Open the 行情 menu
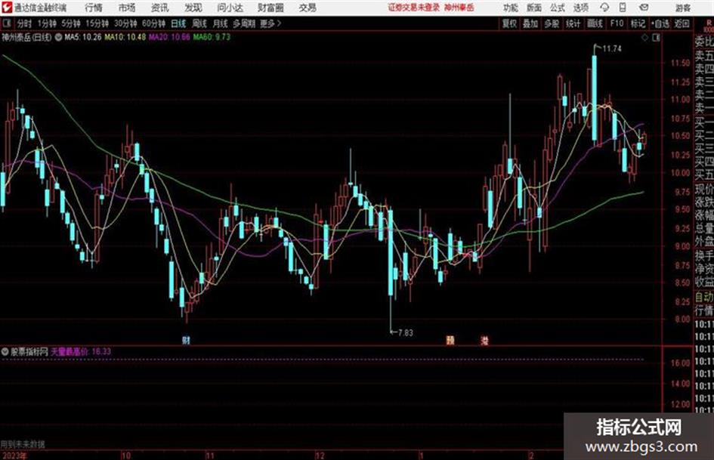The height and width of the screenshot is (460, 714). point(94,8)
